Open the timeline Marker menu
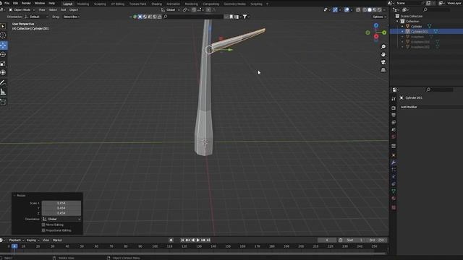 click(57, 240)
